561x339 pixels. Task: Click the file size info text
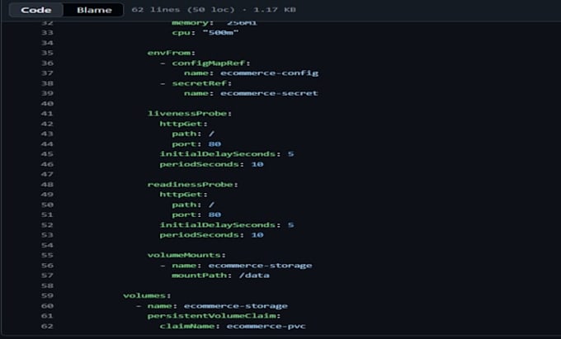click(214, 10)
